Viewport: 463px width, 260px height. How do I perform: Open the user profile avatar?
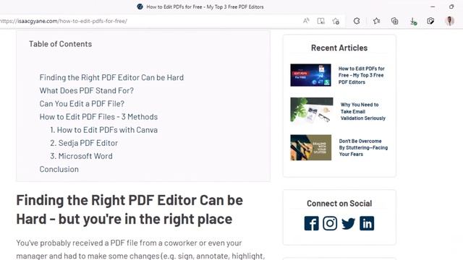coord(450,21)
